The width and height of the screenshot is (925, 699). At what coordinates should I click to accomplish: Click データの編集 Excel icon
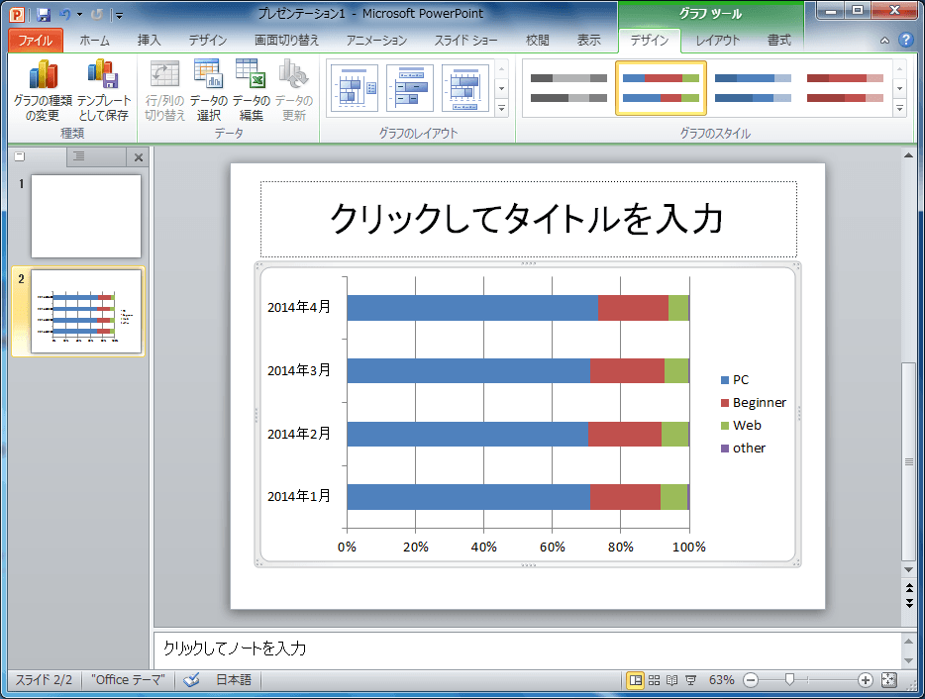click(251, 90)
